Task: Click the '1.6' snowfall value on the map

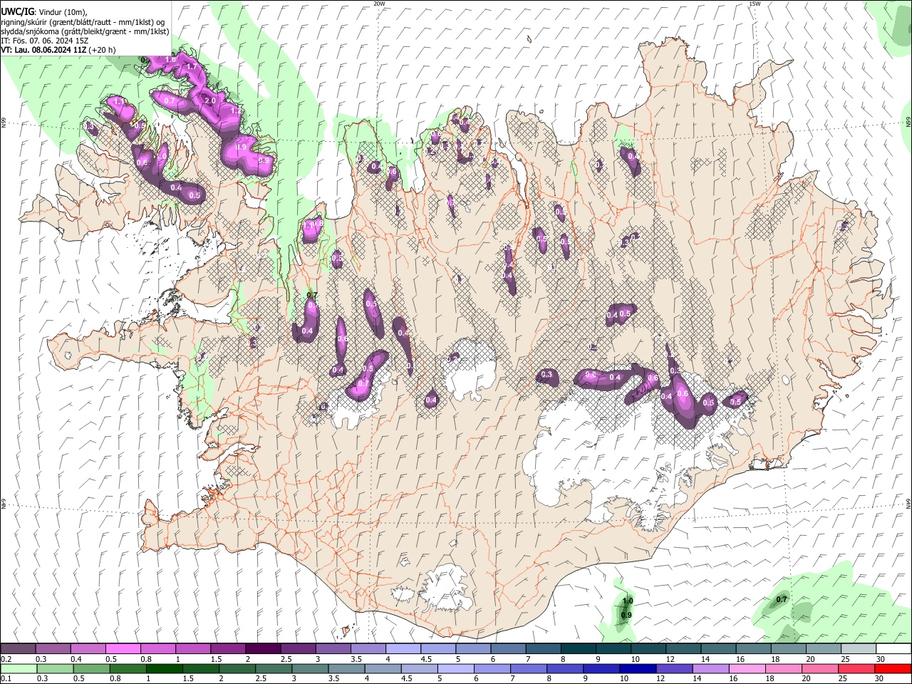Action: pos(170,60)
